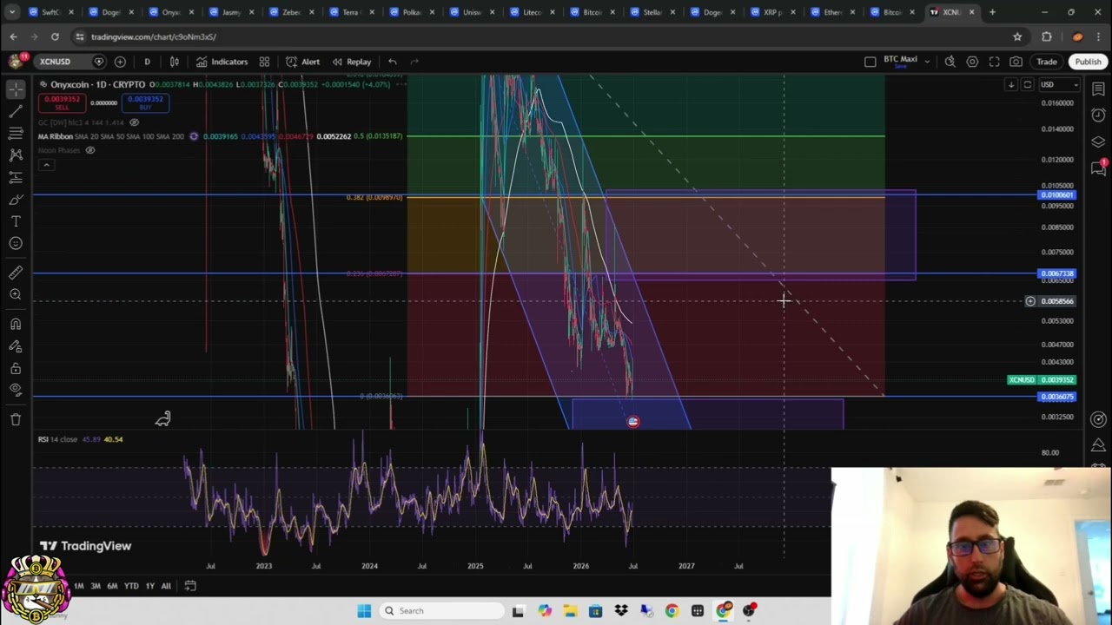Image resolution: width=1112 pixels, height=625 pixels.
Task: Collapse the indicator legend chevron
Action: (46, 165)
